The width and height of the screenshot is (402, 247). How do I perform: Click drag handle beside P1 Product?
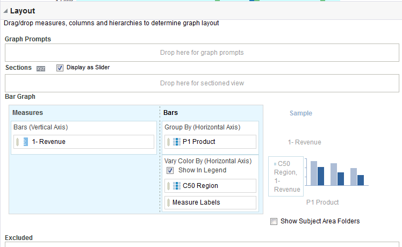(169, 142)
